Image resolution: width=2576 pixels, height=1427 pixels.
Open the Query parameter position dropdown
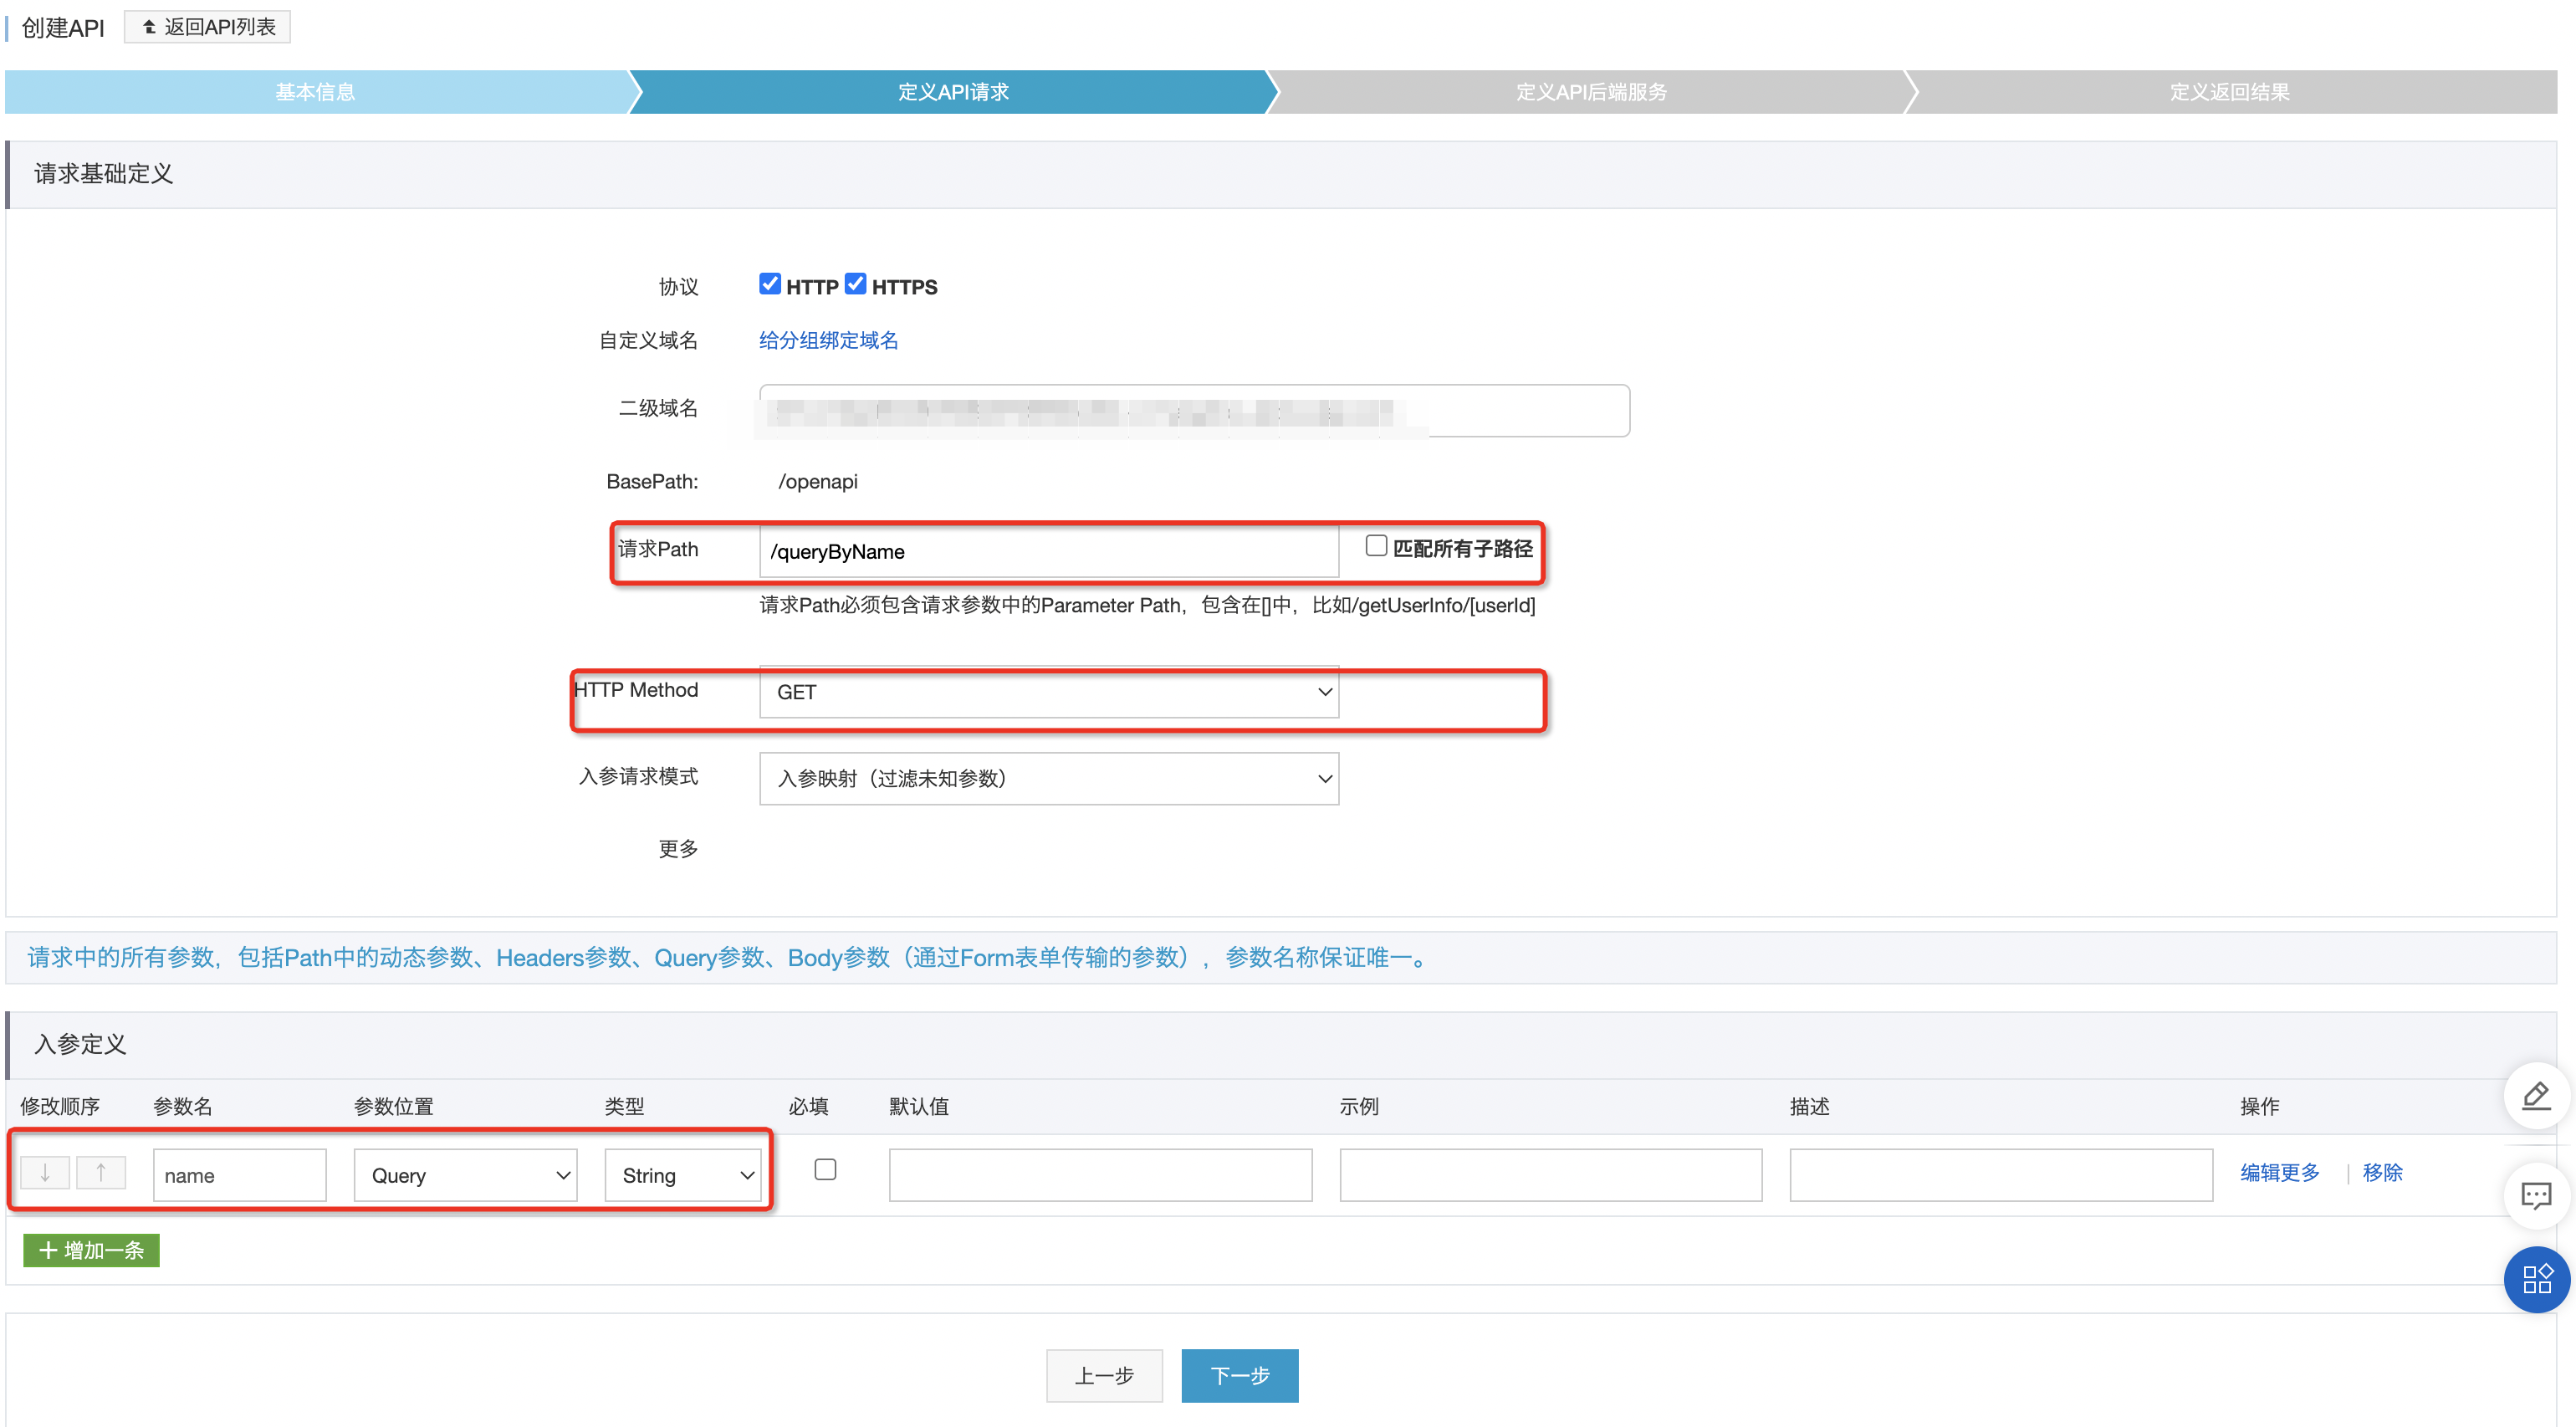tap(465, 1176)
